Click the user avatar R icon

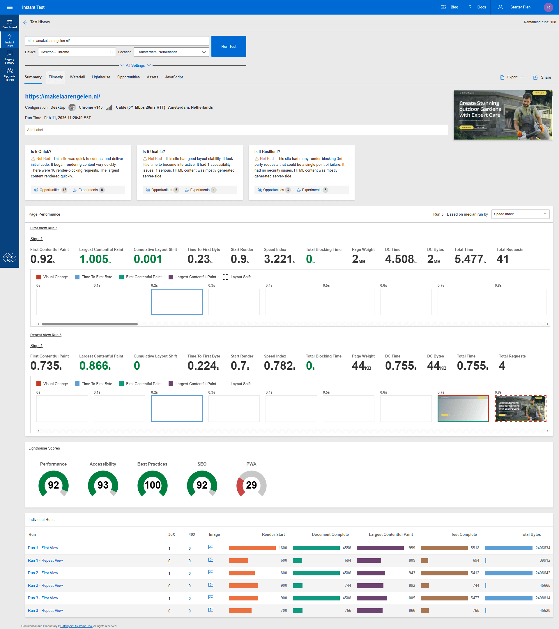click(x=548, y=7)
